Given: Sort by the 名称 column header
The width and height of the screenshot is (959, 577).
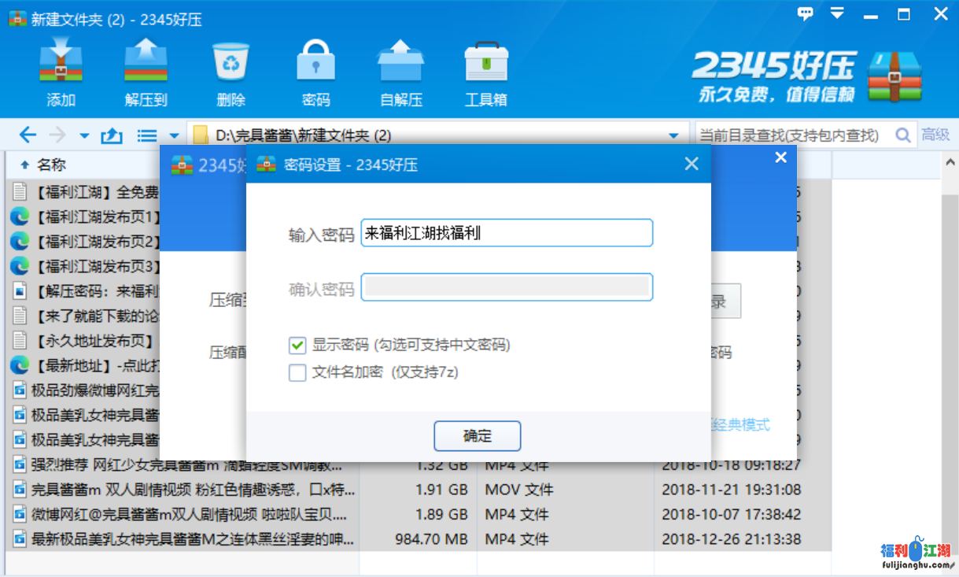Looking at the screenshot, I should 52,165.
